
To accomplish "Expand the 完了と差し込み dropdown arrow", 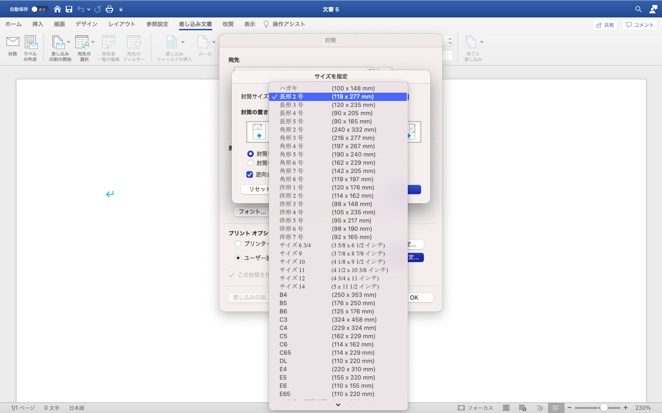I will point(482,42).
